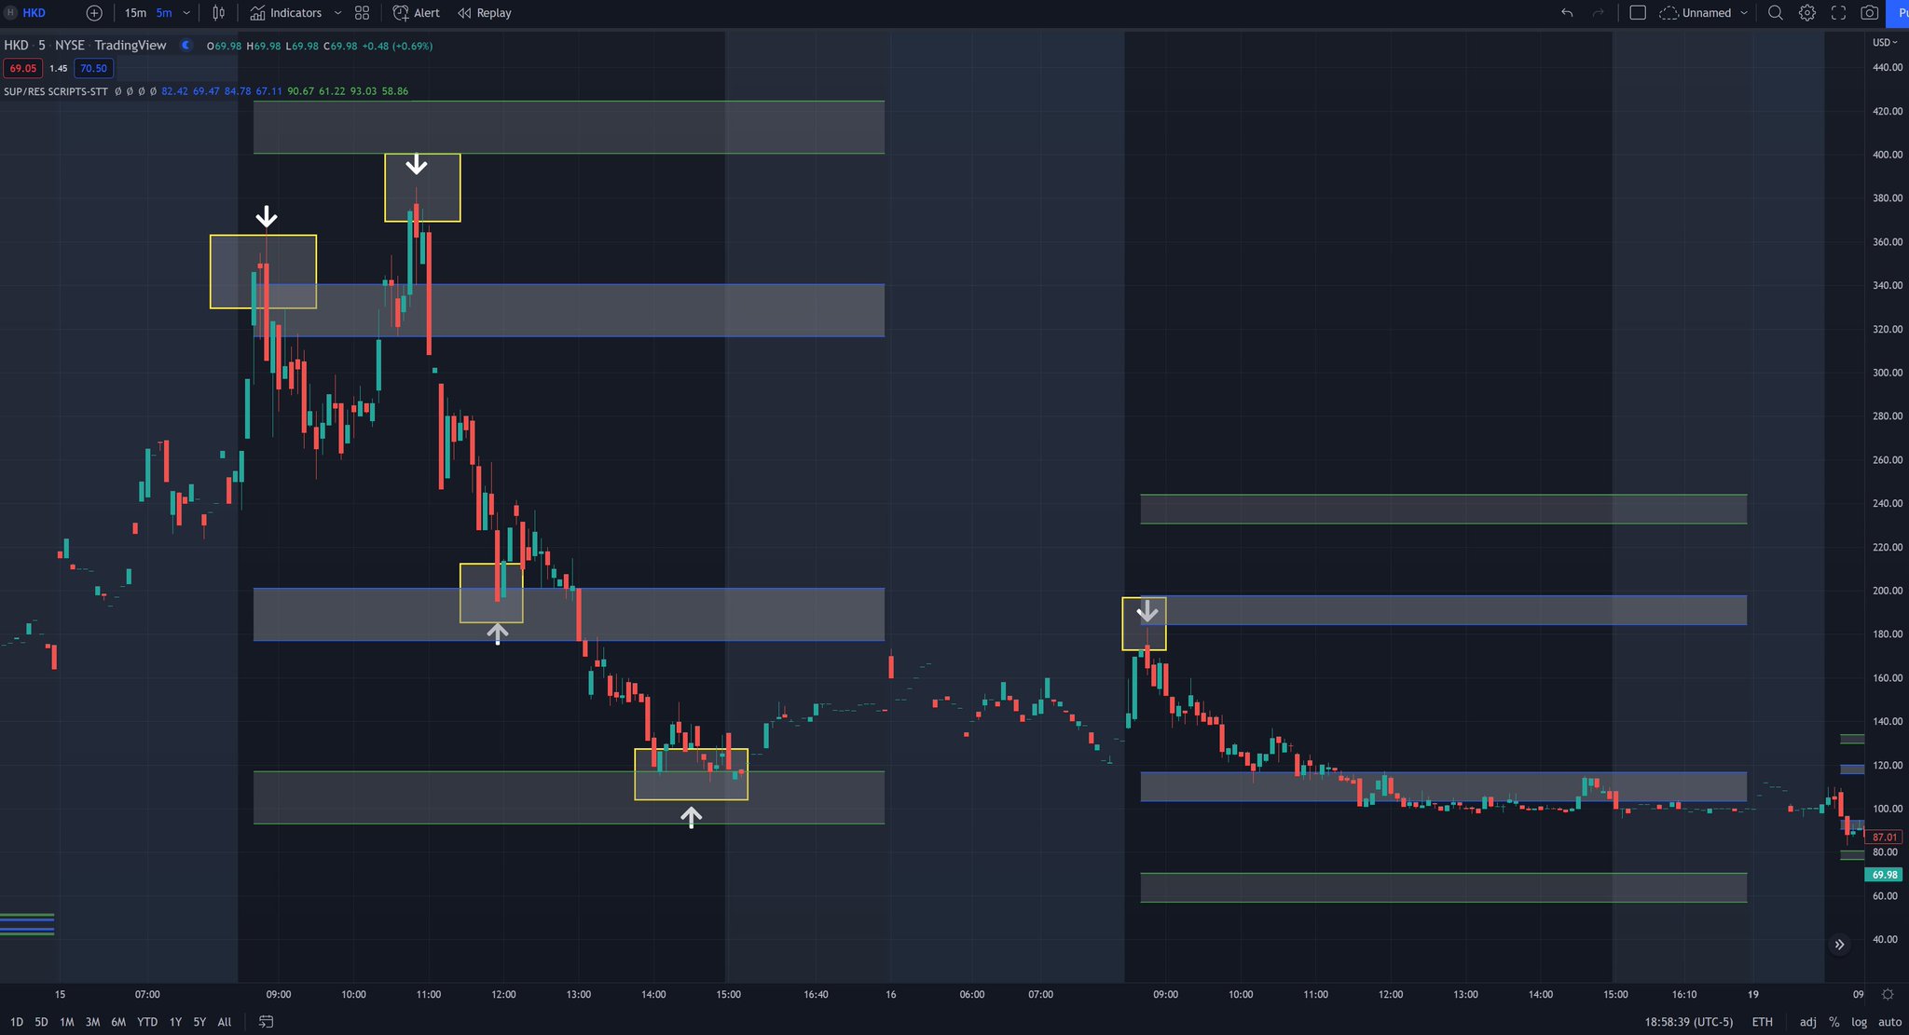Open chart settings via the gear icon
1909x1035 pixels.
point(1806,12)
